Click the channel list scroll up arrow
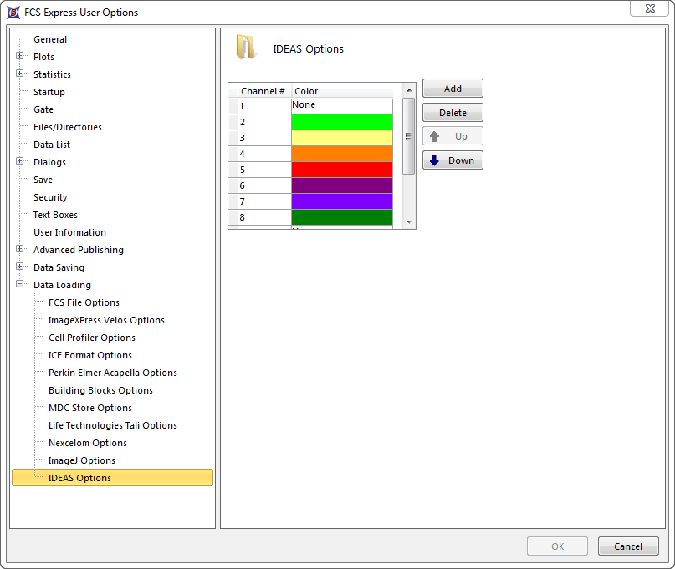 [x=409, y=90]
